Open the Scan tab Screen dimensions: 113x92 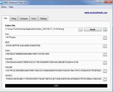pos(34,18)
